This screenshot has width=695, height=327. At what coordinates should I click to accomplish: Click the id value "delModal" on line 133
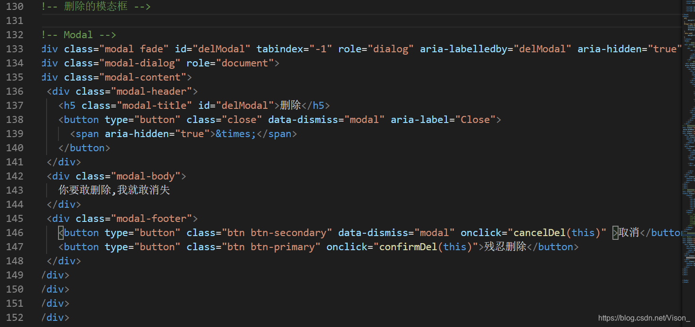pos(222,49)
